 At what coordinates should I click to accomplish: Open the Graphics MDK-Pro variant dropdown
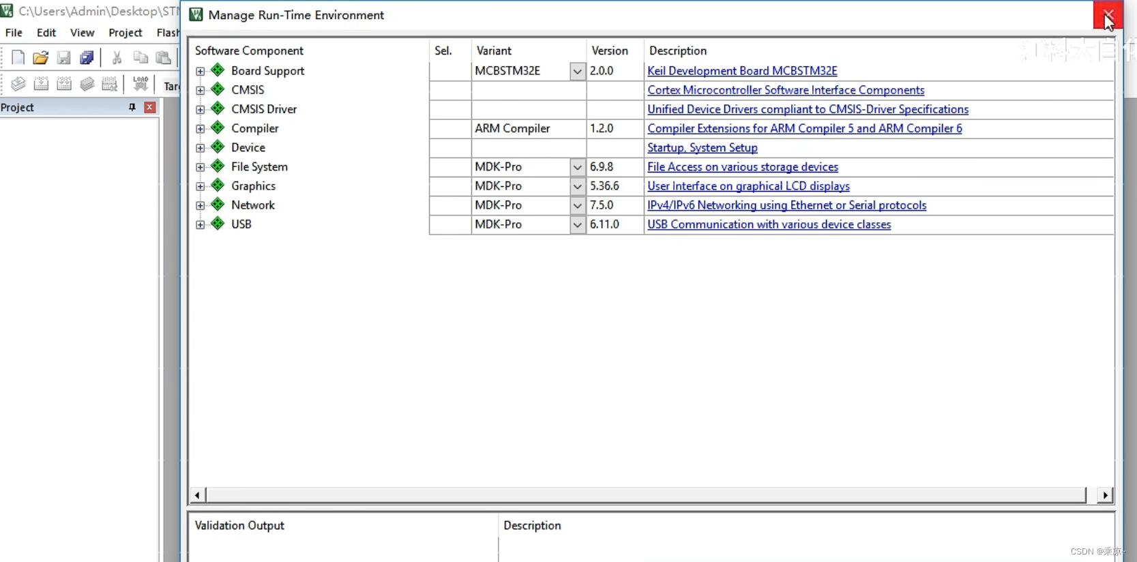coord(577,186)
